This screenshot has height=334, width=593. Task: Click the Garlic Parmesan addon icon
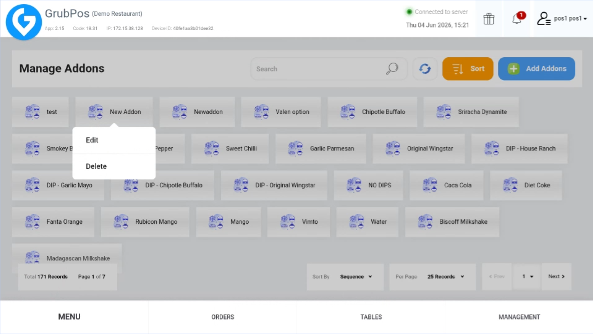[296, 148]
